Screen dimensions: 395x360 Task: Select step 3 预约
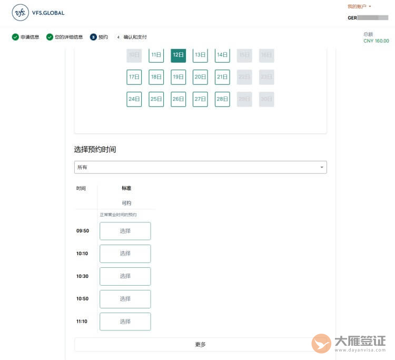coord(99,37)
